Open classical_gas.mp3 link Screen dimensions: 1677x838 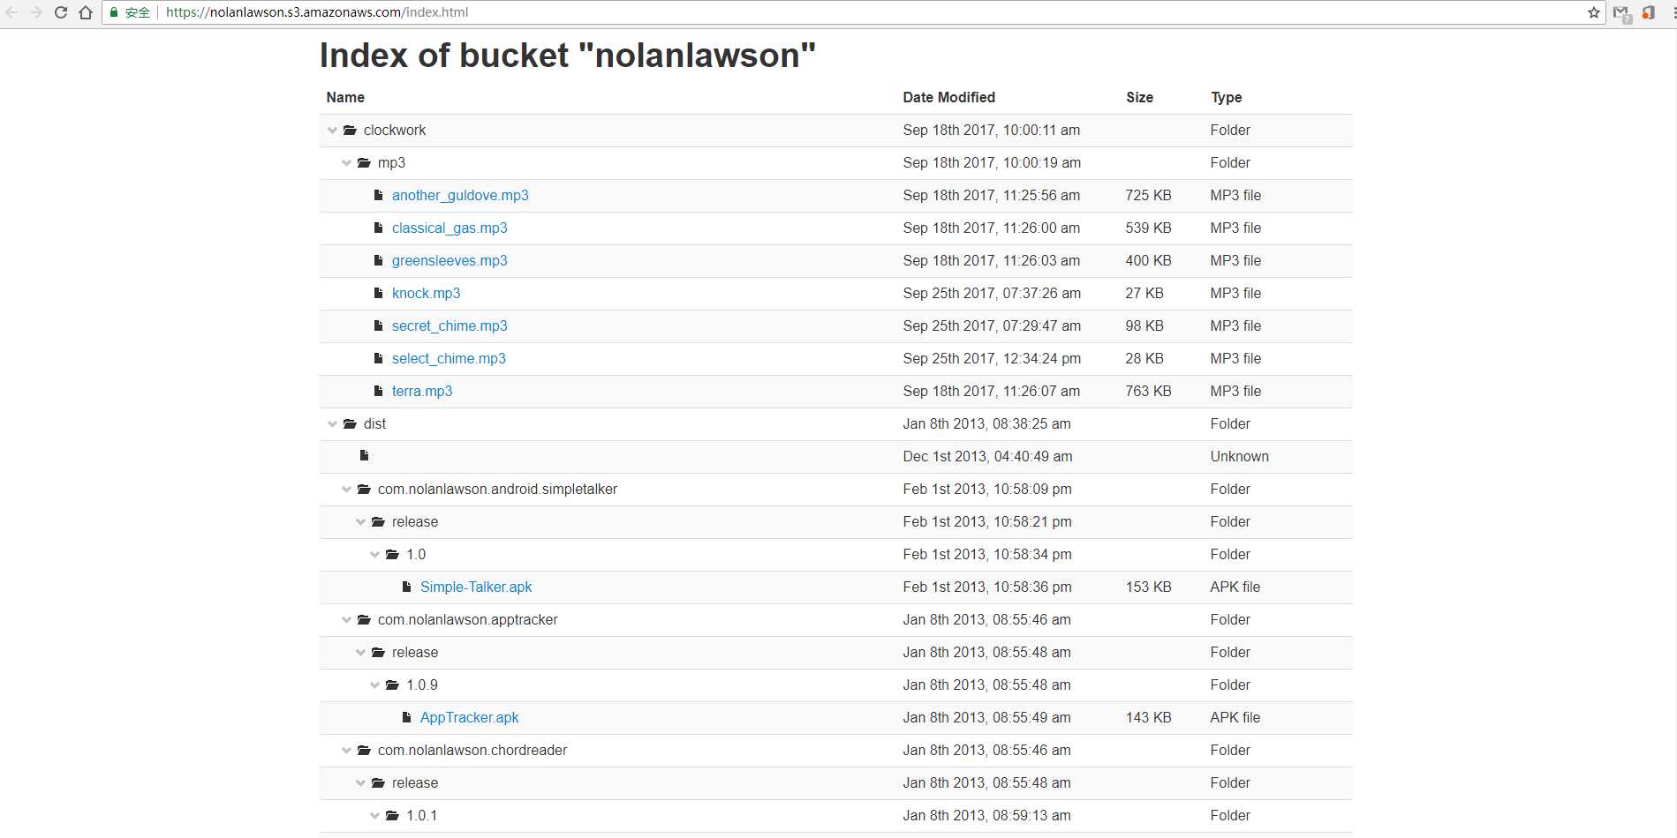449,228
